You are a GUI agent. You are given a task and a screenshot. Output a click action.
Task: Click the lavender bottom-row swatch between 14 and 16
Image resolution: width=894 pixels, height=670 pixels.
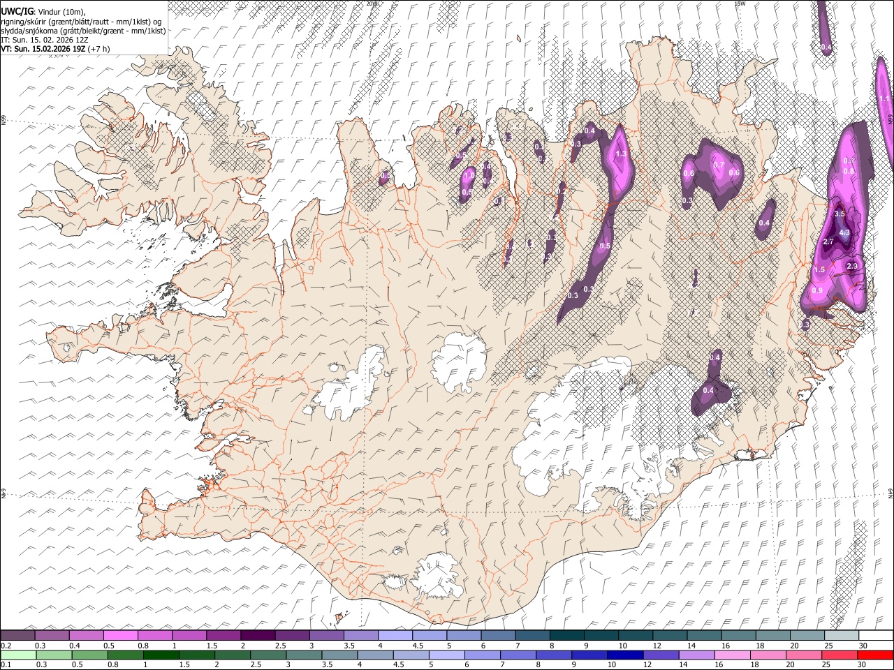[696, 655]
